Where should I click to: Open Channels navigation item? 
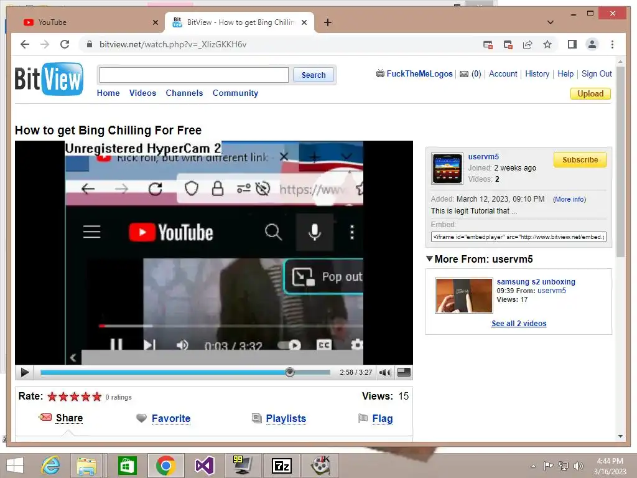(x=184, y=93)
